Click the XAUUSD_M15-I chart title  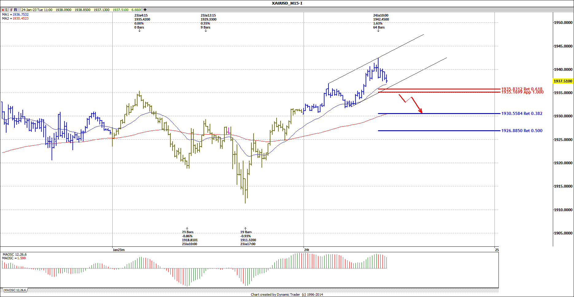click(x=287, y=3)
